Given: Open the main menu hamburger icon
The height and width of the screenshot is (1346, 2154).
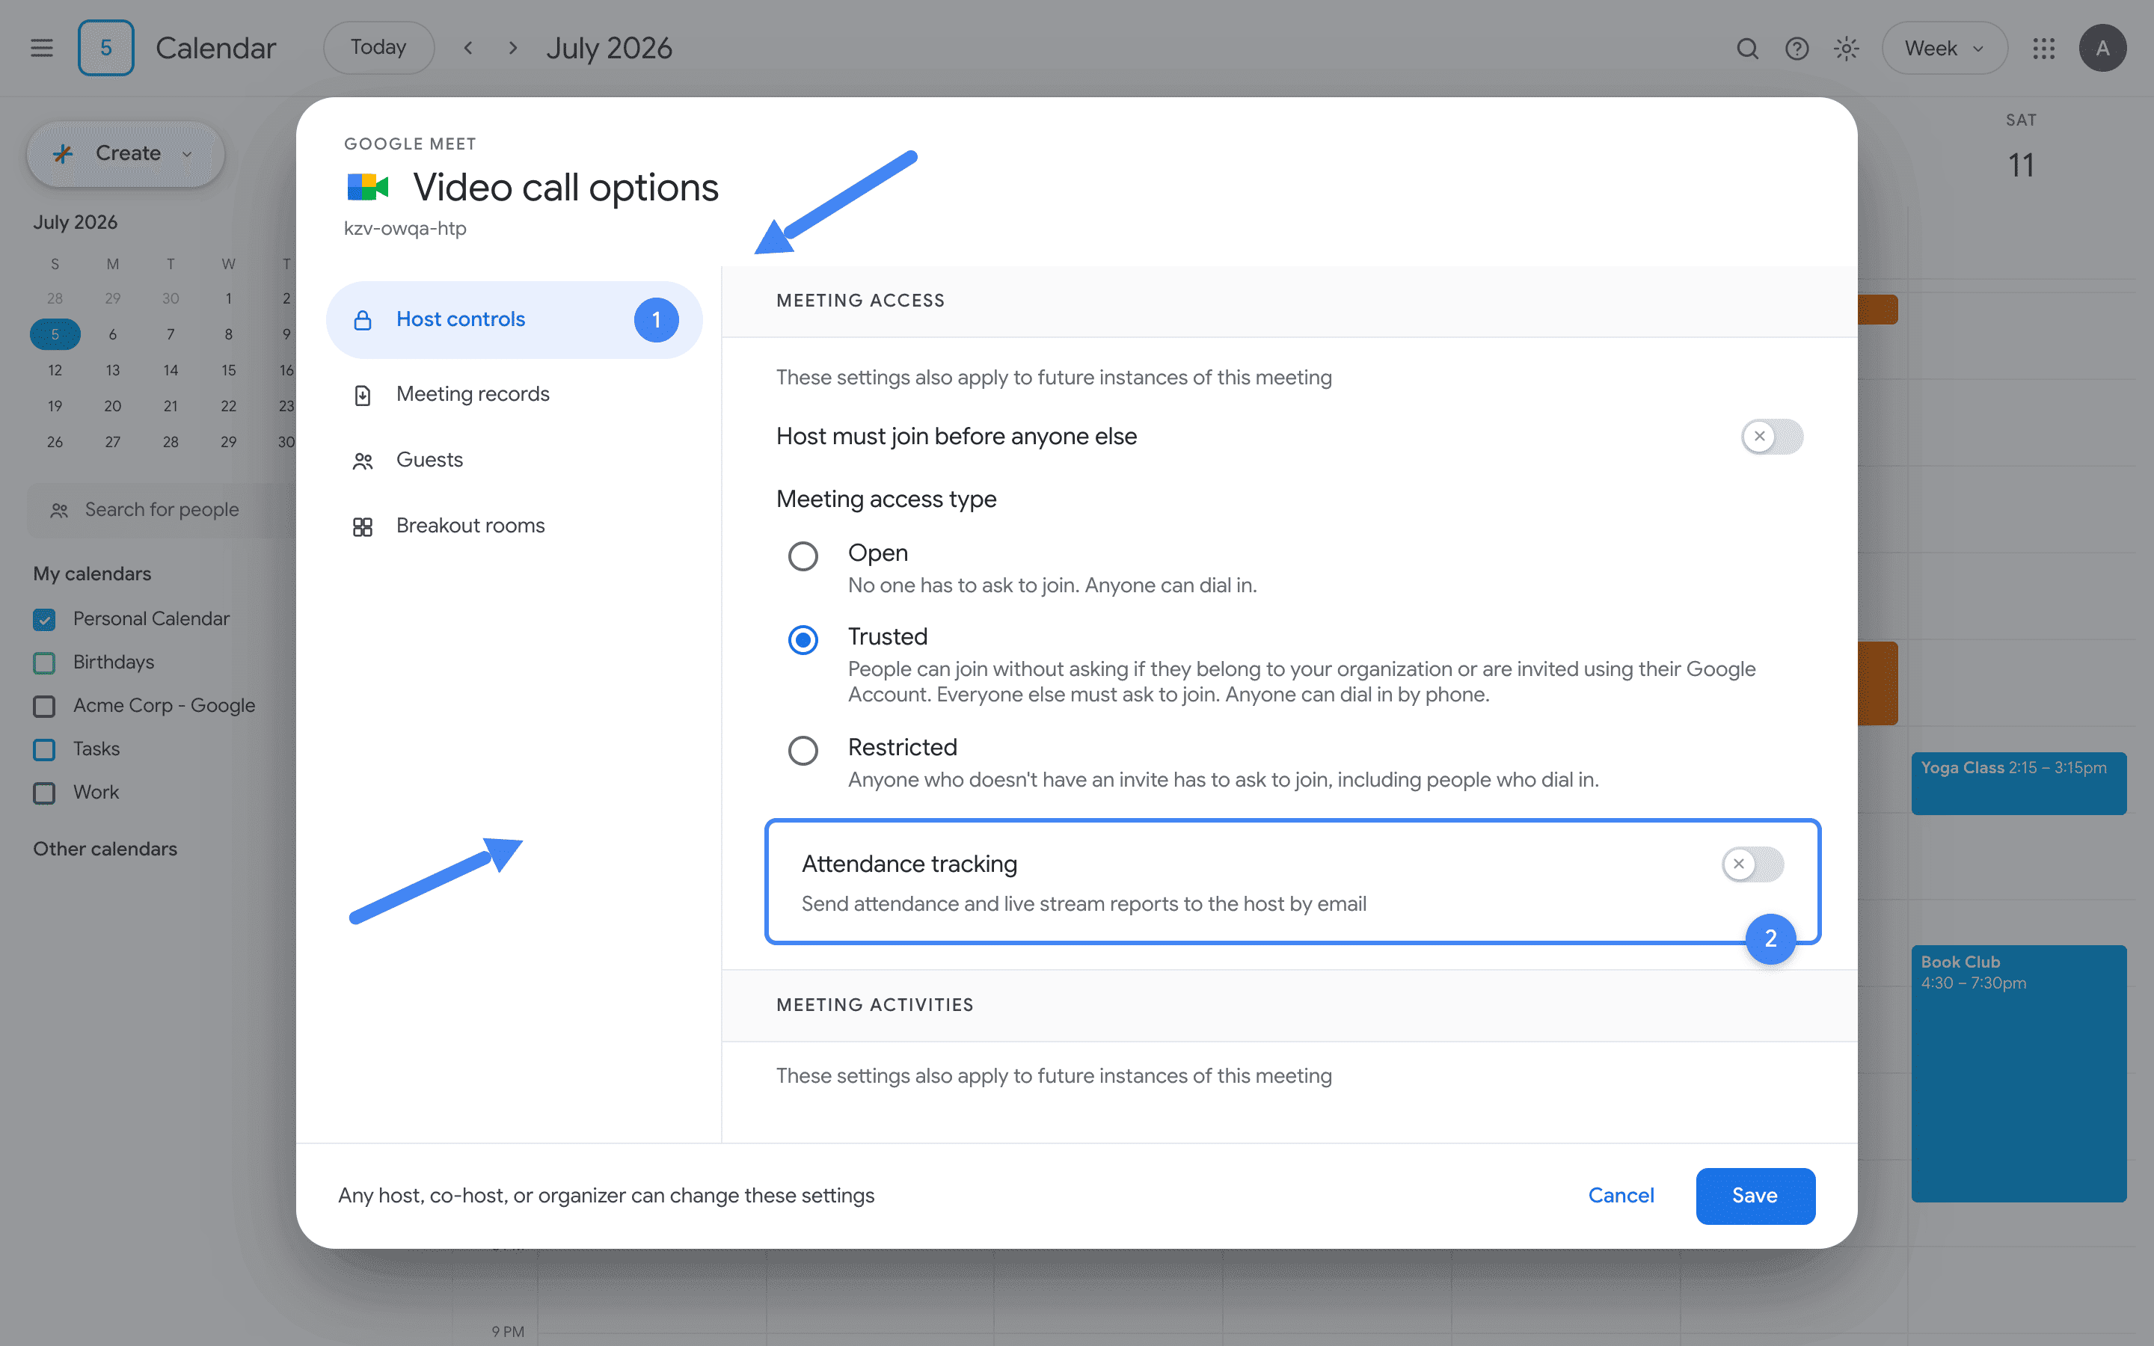Looking at the screenshot, I should (x=42, y=48).
